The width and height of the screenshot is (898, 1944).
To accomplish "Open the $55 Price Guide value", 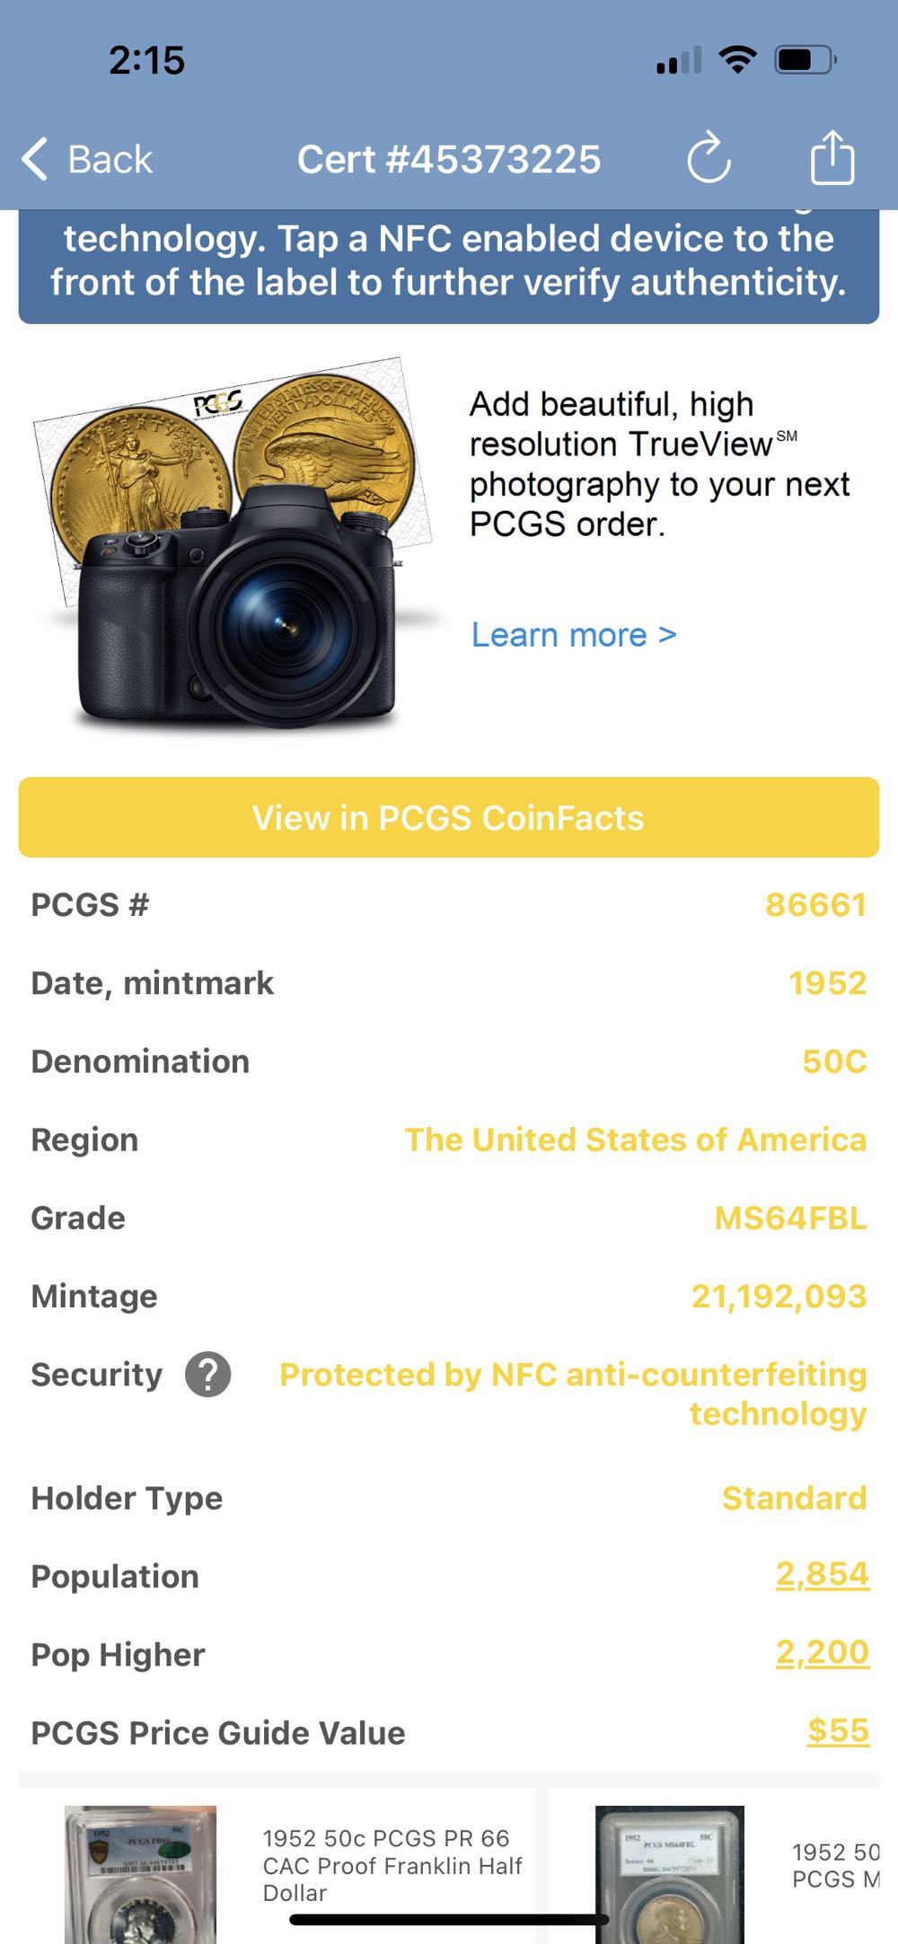I will click(x=838, y=1730).
